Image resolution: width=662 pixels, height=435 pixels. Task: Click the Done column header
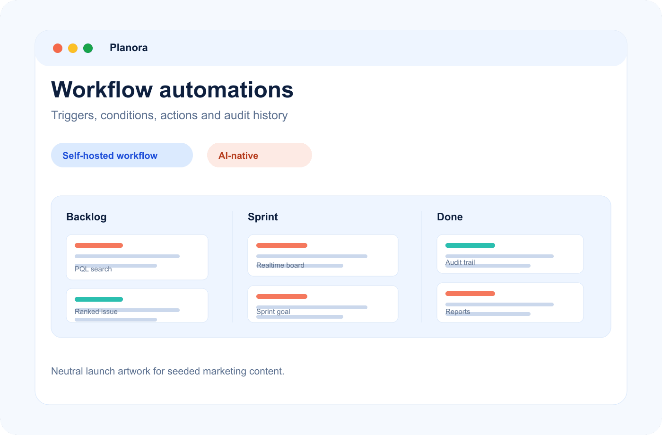(450, 217)
